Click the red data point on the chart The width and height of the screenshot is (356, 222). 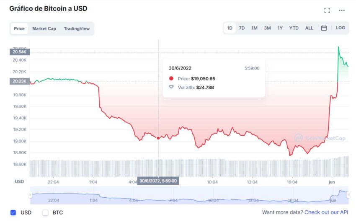(x=158, y=138)
